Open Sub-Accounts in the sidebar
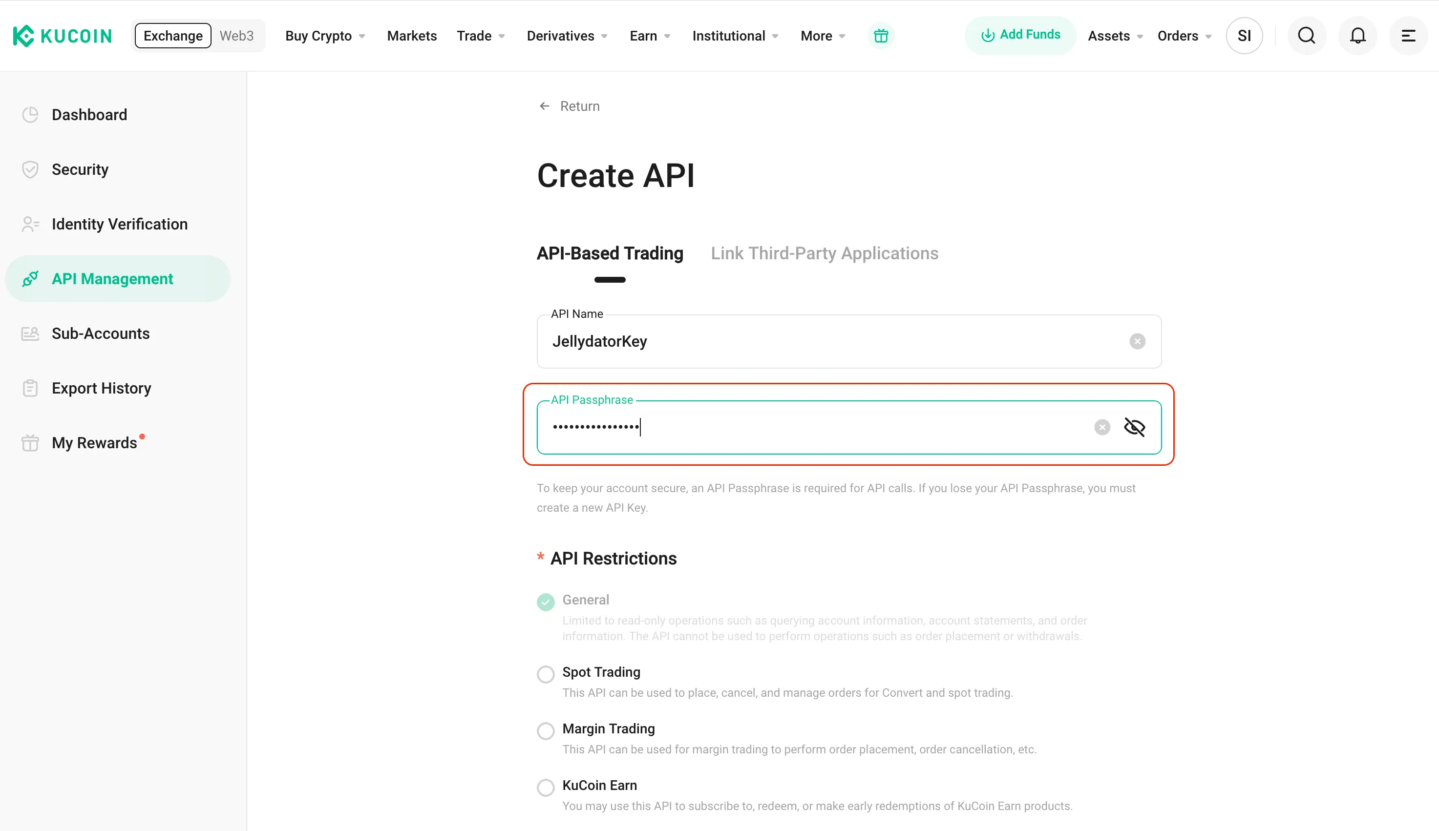This screenshot has height=831, width=1439. (x=118, y=333)
